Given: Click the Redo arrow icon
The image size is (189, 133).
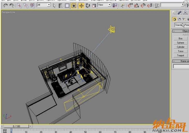Looking at the screenshot, I should 12,5.
